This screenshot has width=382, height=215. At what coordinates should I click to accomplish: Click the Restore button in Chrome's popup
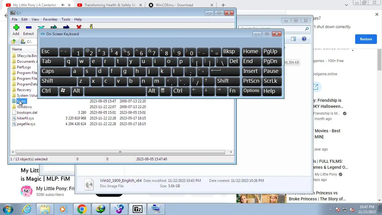tap(366, 39)
